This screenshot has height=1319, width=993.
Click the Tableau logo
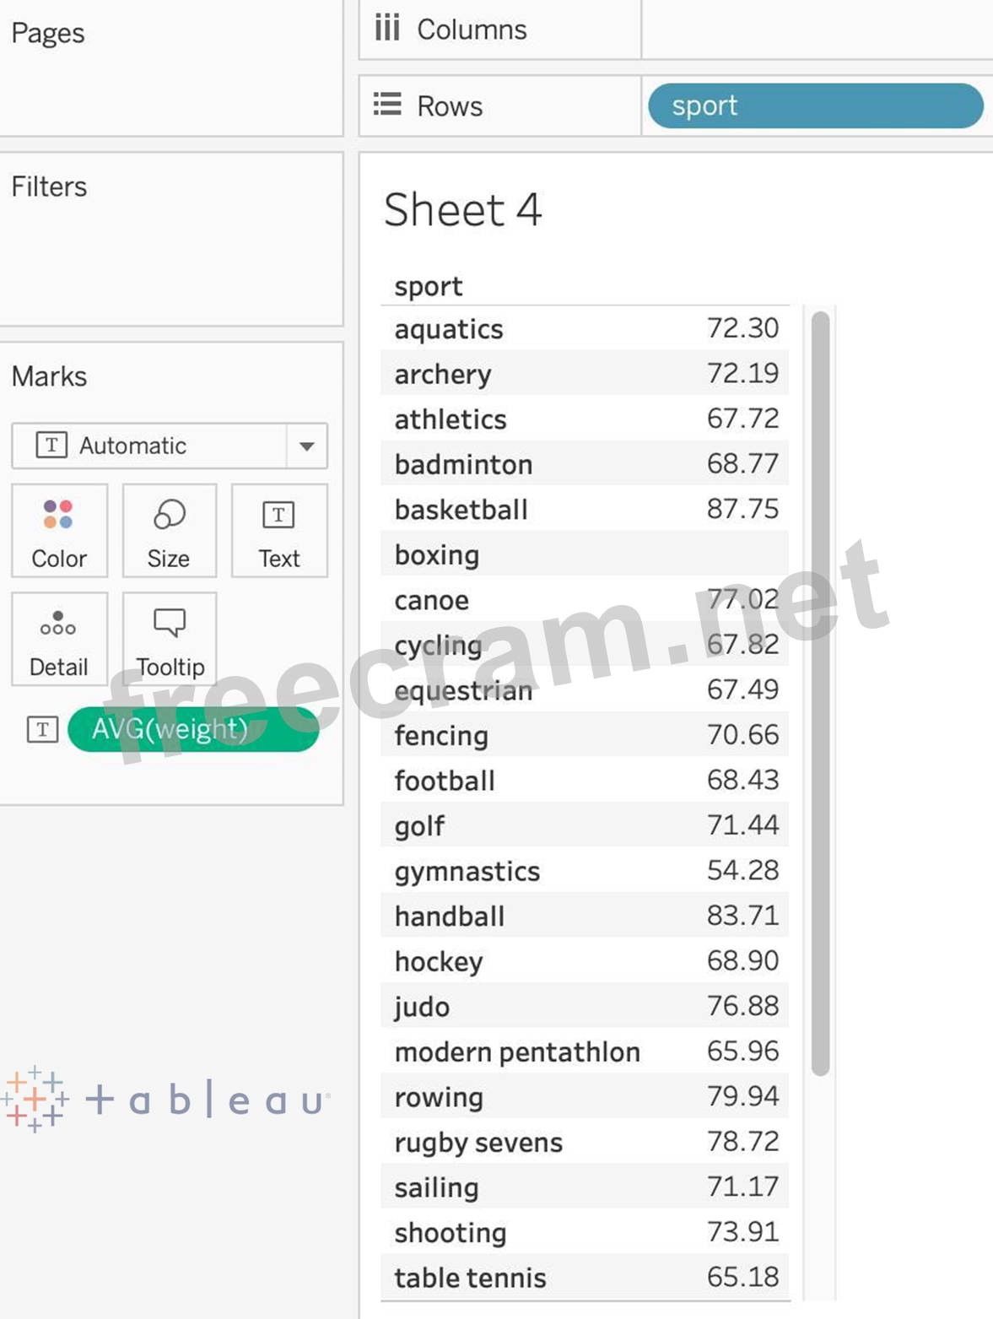(x=165, y=1099)
